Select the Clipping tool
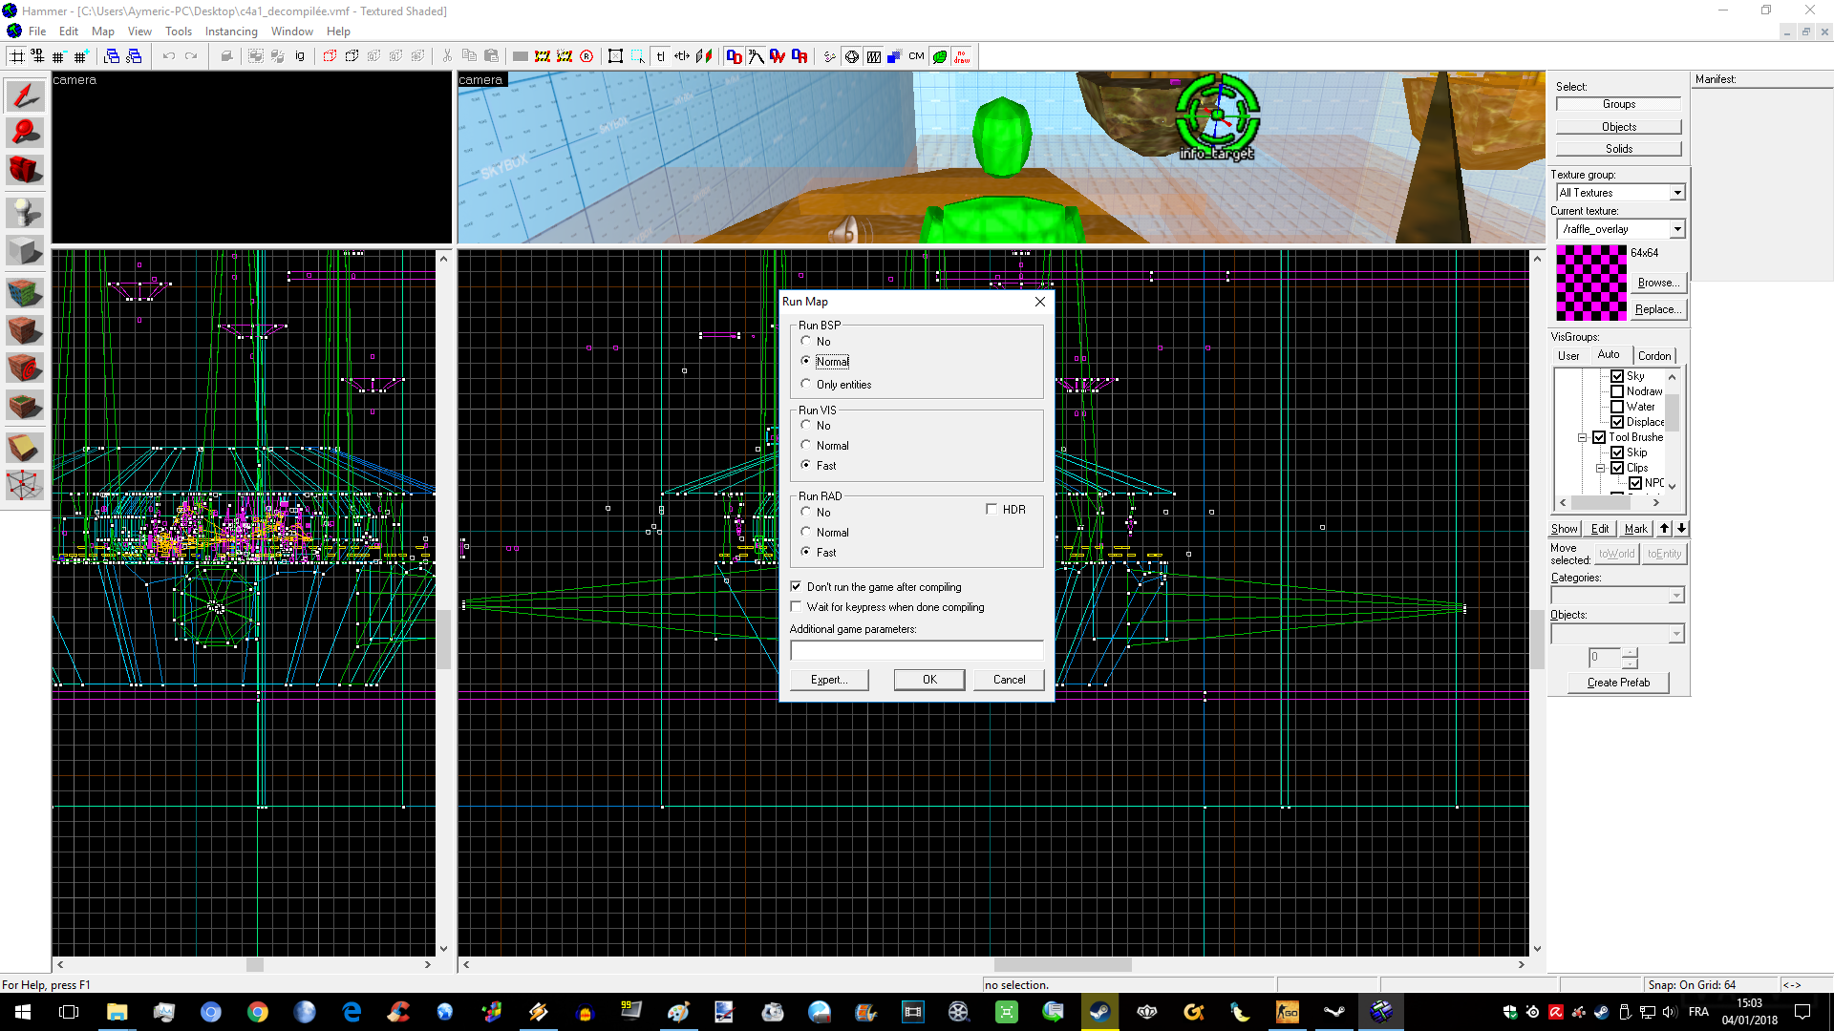Image resolution: width=1834 pixels, height=1031 pixels. coord(25,447)
